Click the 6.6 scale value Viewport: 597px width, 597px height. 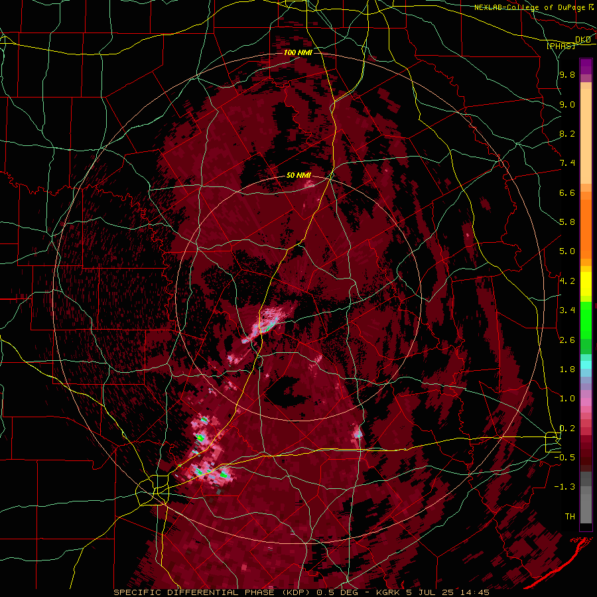point(567,192)
